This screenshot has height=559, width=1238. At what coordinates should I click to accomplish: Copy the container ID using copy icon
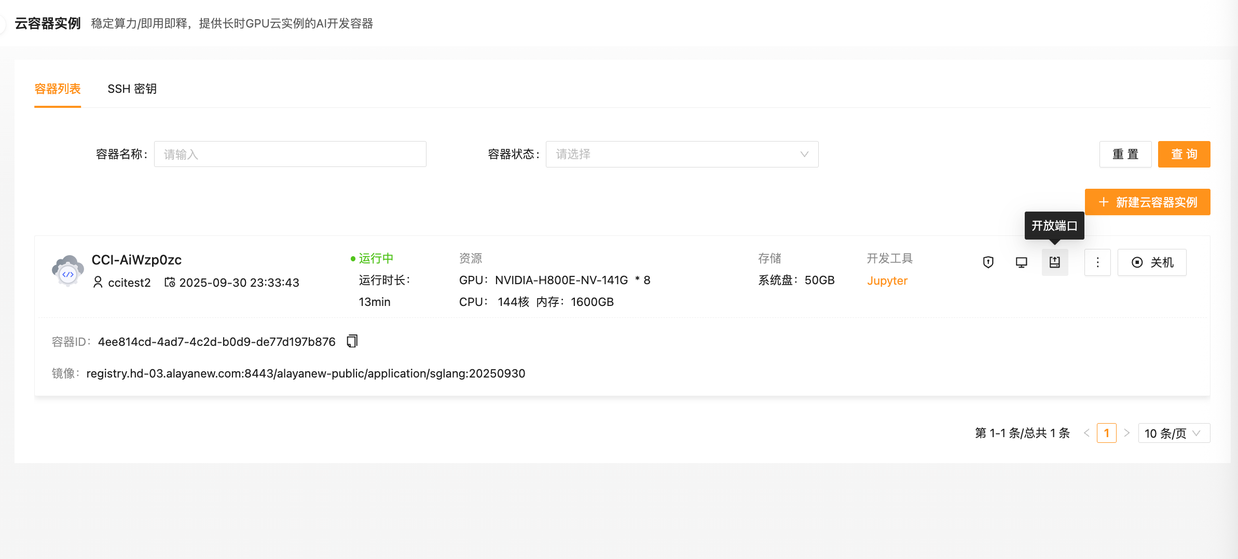(x=352, y=341)
